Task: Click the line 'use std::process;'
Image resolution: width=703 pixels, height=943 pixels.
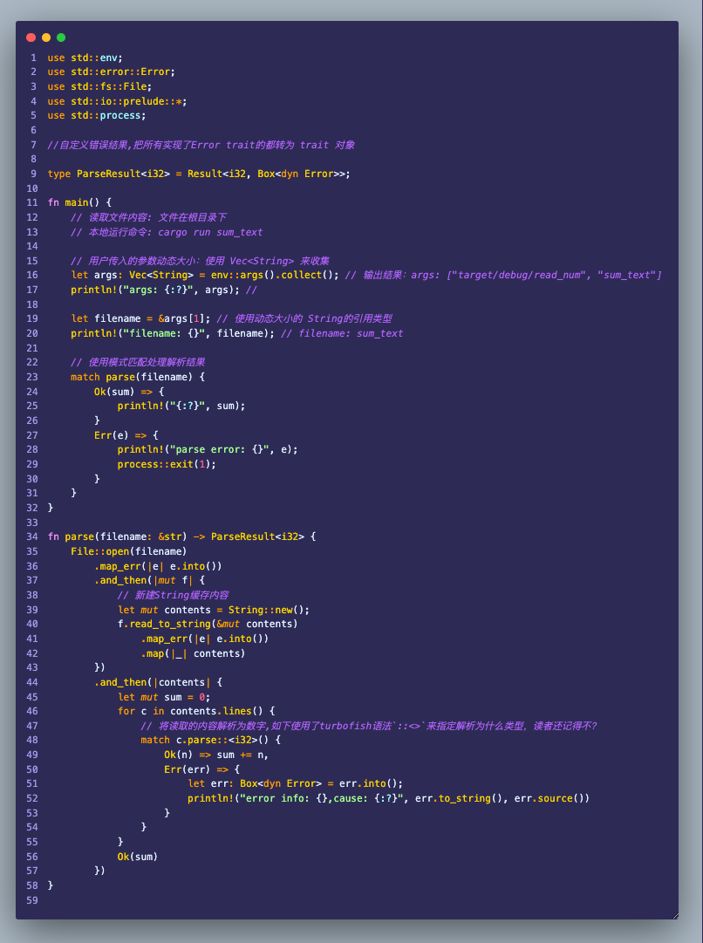Action: pos(96,115)
